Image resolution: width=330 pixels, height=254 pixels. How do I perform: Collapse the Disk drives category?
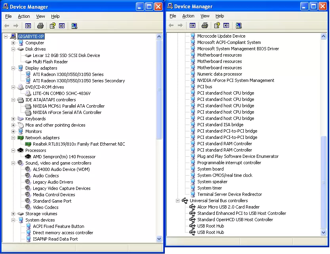point(13,49)
